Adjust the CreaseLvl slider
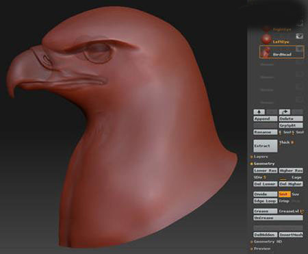Viewport: 308px width, 254px height. 291,212
